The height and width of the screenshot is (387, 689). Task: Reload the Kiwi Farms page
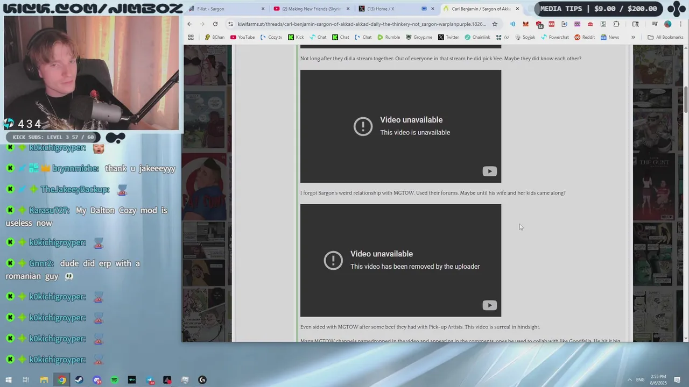(215, 24)
